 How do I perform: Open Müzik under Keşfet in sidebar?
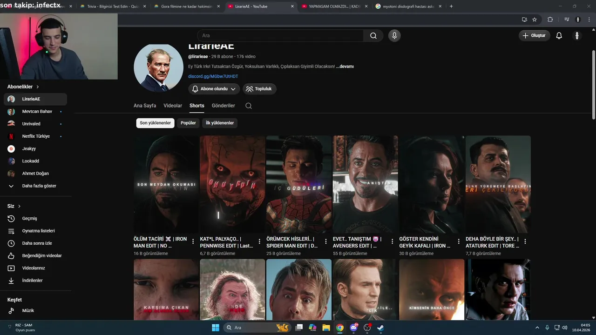[x=35, y=311]
